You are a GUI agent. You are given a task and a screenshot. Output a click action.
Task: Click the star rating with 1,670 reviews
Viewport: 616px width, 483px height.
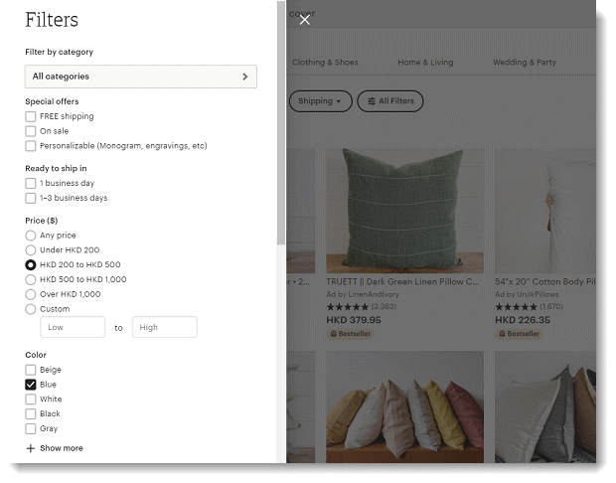(x=530, y=306)
